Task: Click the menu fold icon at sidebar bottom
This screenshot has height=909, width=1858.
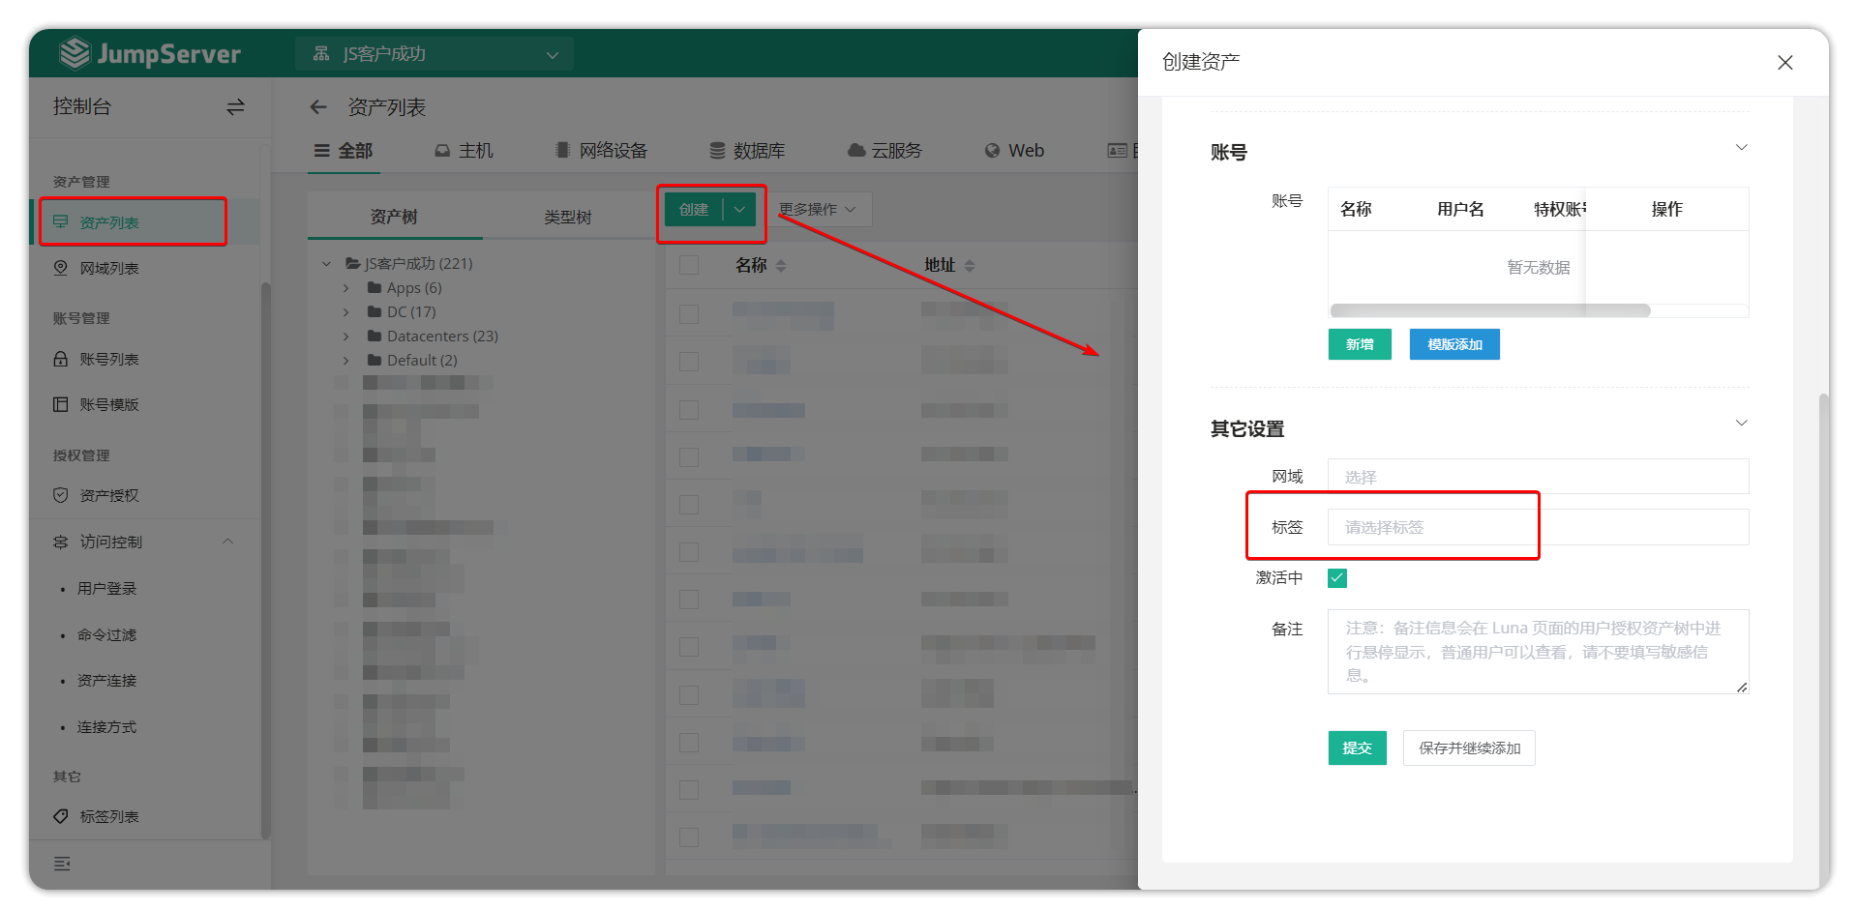Action: [x=62, y=864]
